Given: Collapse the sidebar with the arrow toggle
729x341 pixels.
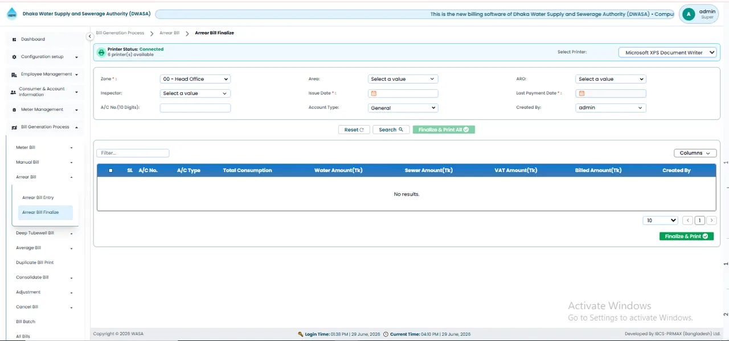Looking at the screenshot, I should 89,36.
